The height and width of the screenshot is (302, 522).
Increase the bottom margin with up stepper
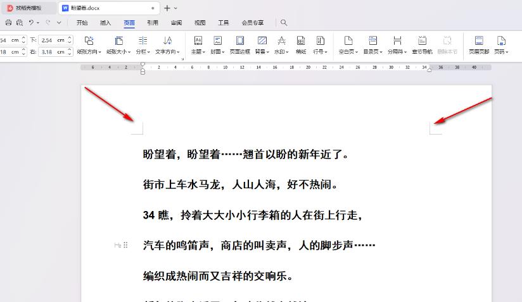tap(70, 38)
